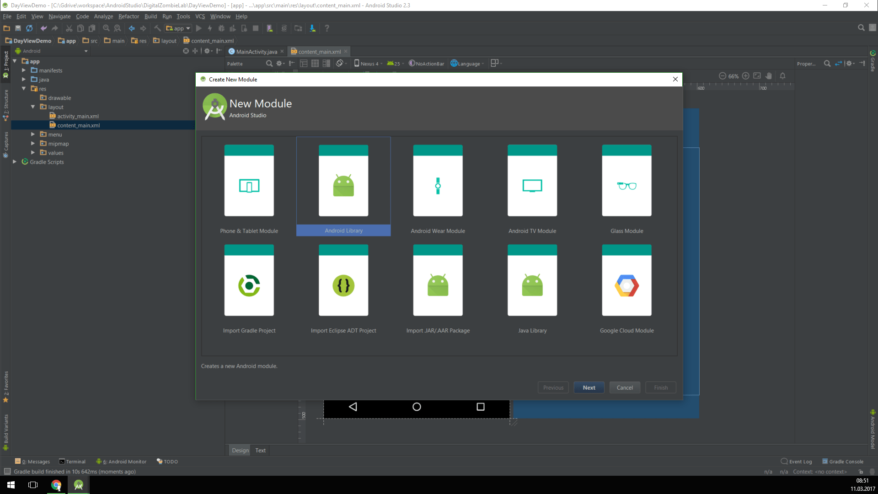Toggle the Gradle Console tool window

(843, 462)
